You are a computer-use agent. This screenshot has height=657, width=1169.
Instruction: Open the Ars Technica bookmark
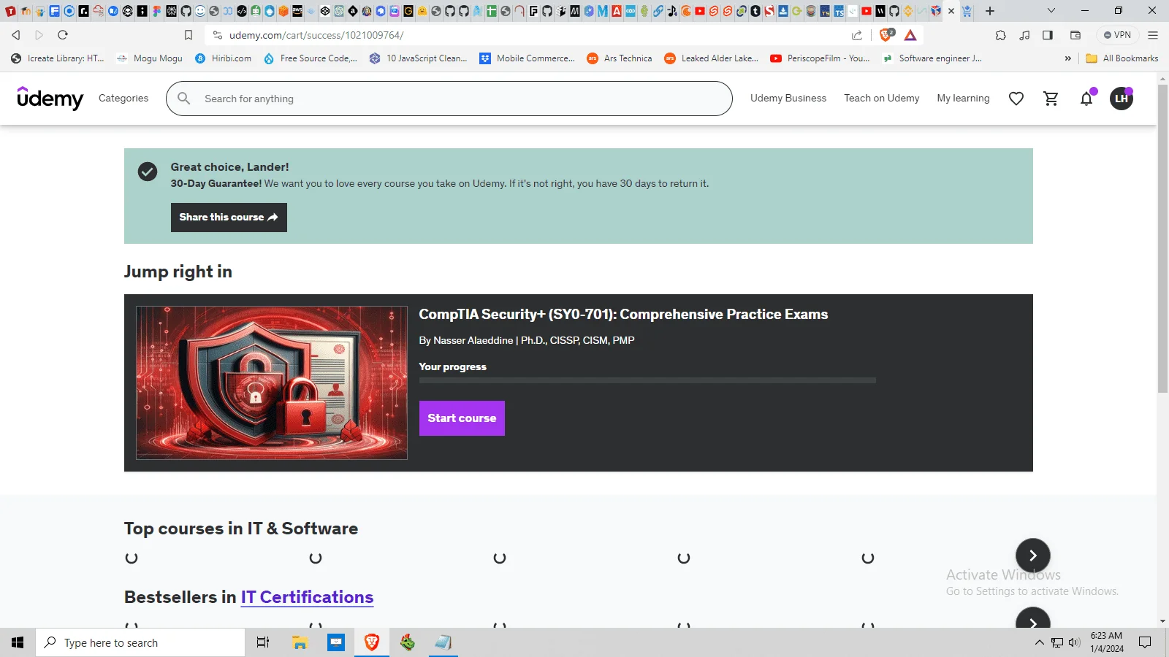coord(620,58)
